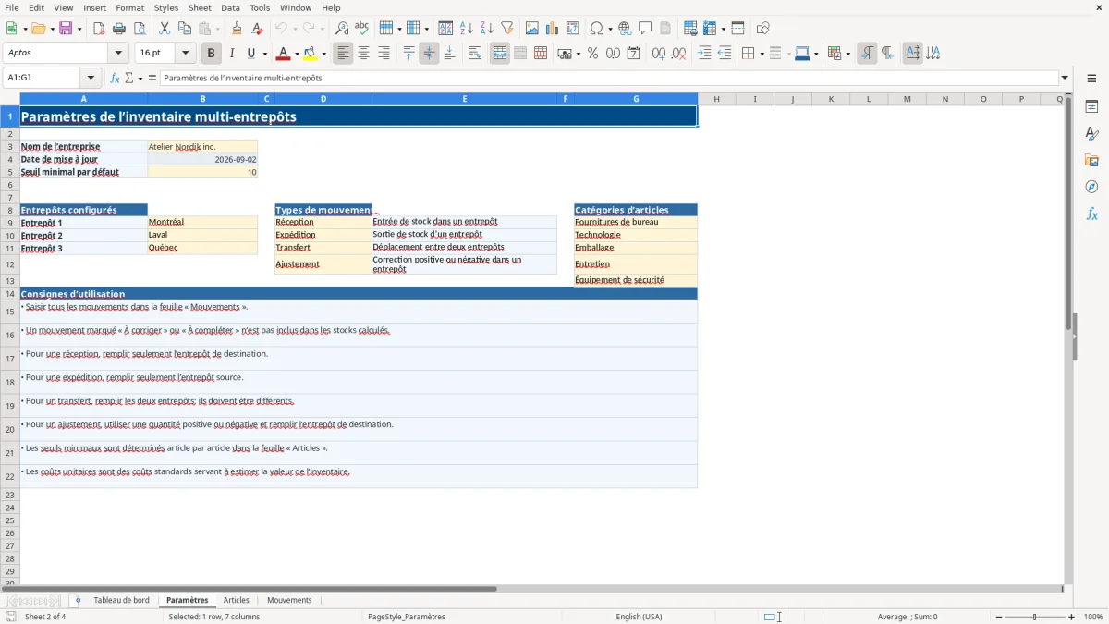
Task: Open the Function Wizard fx icon
Action: (116, 78)
